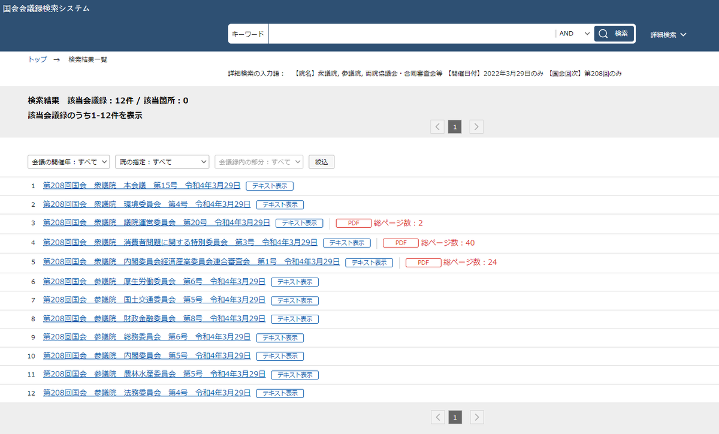The height and width of the screenshot is (434, 719).
Task: Click テキスト表示 for 法務委員会 第4号
Action: [280, 393]
